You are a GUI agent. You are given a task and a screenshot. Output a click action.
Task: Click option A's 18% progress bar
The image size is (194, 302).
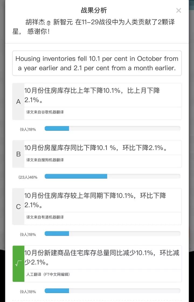pyautogui.click(x=112, y=128)
